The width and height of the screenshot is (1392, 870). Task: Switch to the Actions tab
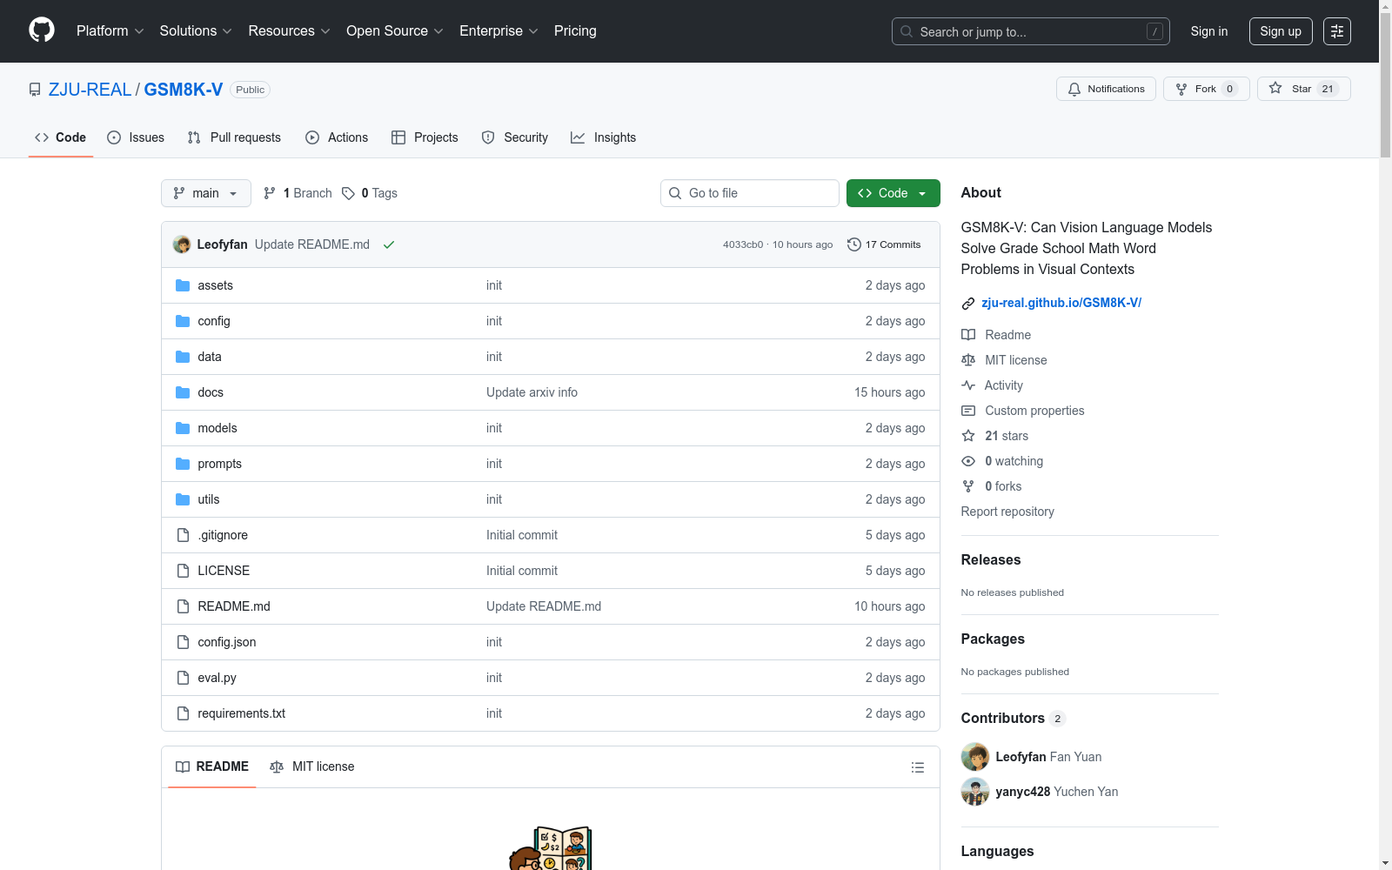click(337, 137)
